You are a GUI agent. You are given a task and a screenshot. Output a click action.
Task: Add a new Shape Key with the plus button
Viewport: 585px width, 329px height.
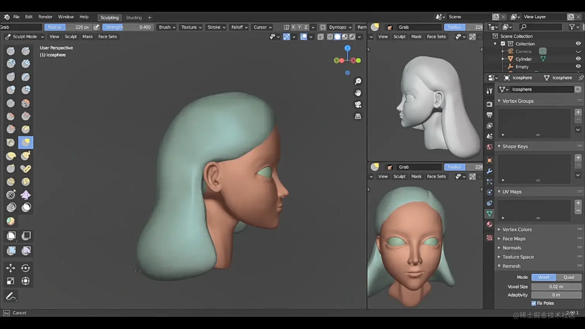click(578, 158)
